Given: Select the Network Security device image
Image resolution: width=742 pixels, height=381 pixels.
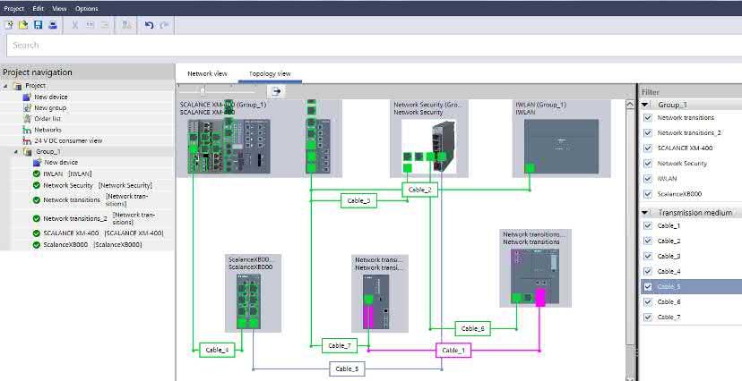Looking at the screenshot, I should pyautogui.click(x=428, y=146).
